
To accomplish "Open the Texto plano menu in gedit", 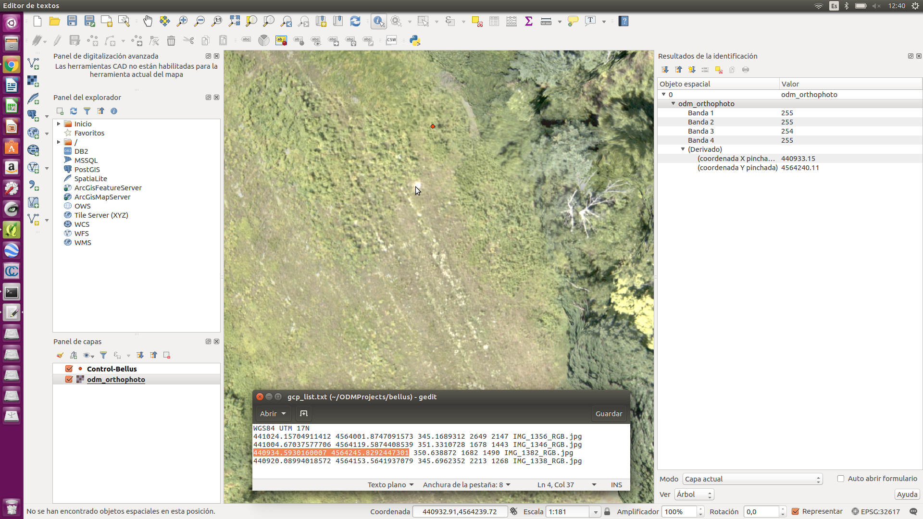I will point(390,484).
